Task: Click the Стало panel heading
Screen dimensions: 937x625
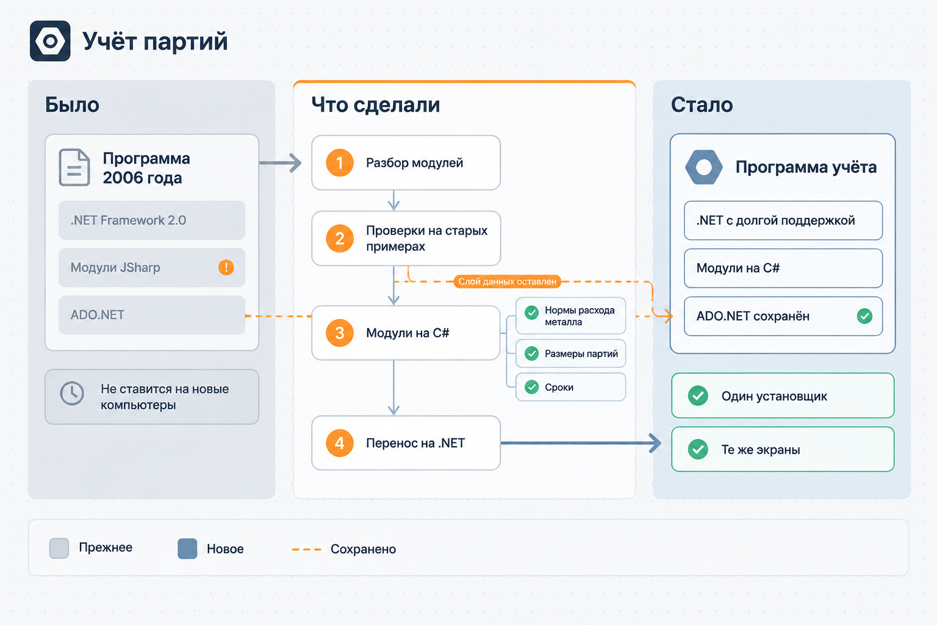Action: [x=702, y=104]
